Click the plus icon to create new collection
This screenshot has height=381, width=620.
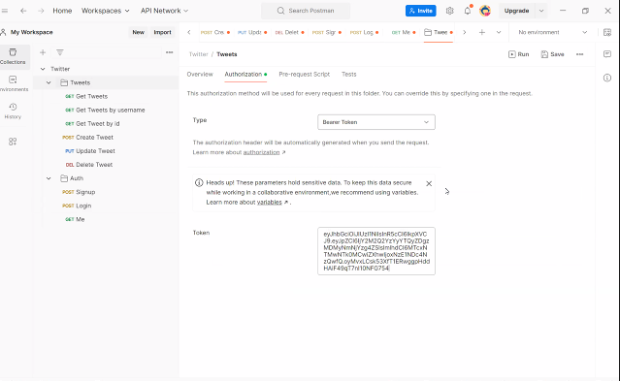pyautogui.click(x=43, y=52)
